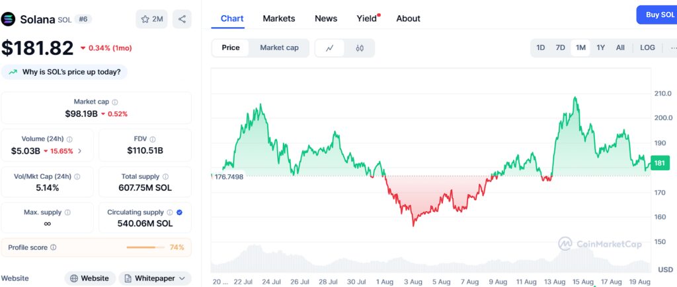
Task: Select the Price chart toggle
Action: pyautogui.click(x=231, y=48)
